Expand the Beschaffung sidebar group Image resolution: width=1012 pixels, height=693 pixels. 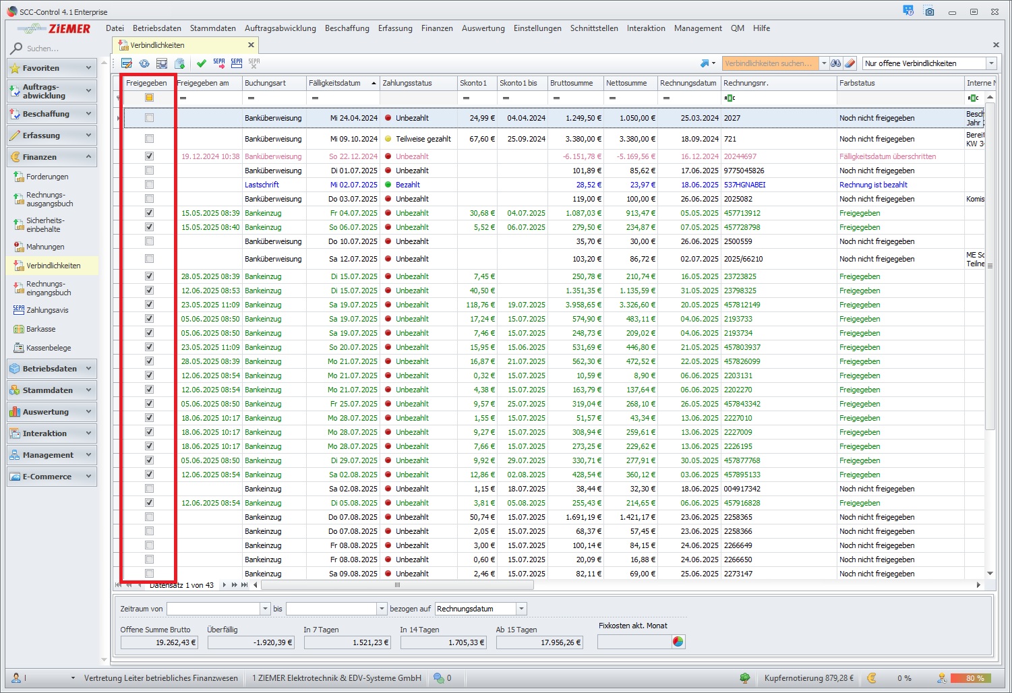pyautogui.click(x=51, y=114)
